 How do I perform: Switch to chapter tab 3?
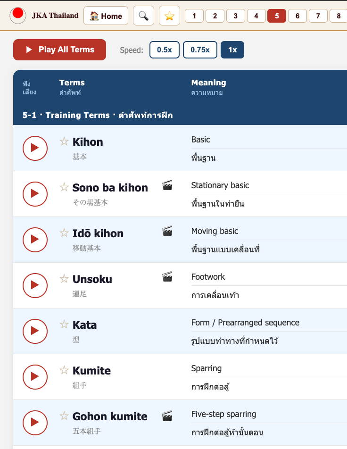[236, 16]
